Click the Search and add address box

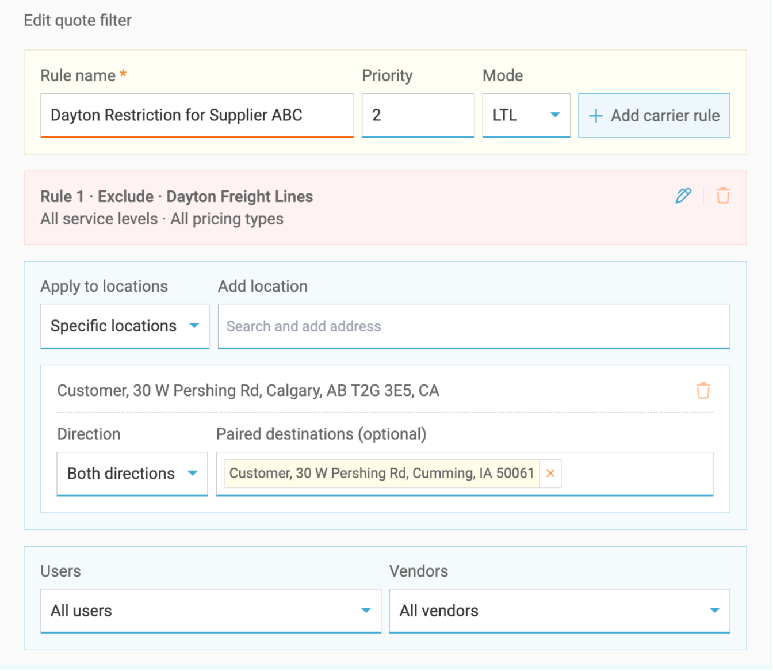(473, 326)
